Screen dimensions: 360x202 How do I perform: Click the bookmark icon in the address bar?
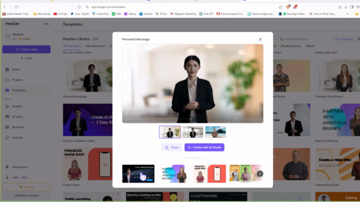click(x=79, y=7)
